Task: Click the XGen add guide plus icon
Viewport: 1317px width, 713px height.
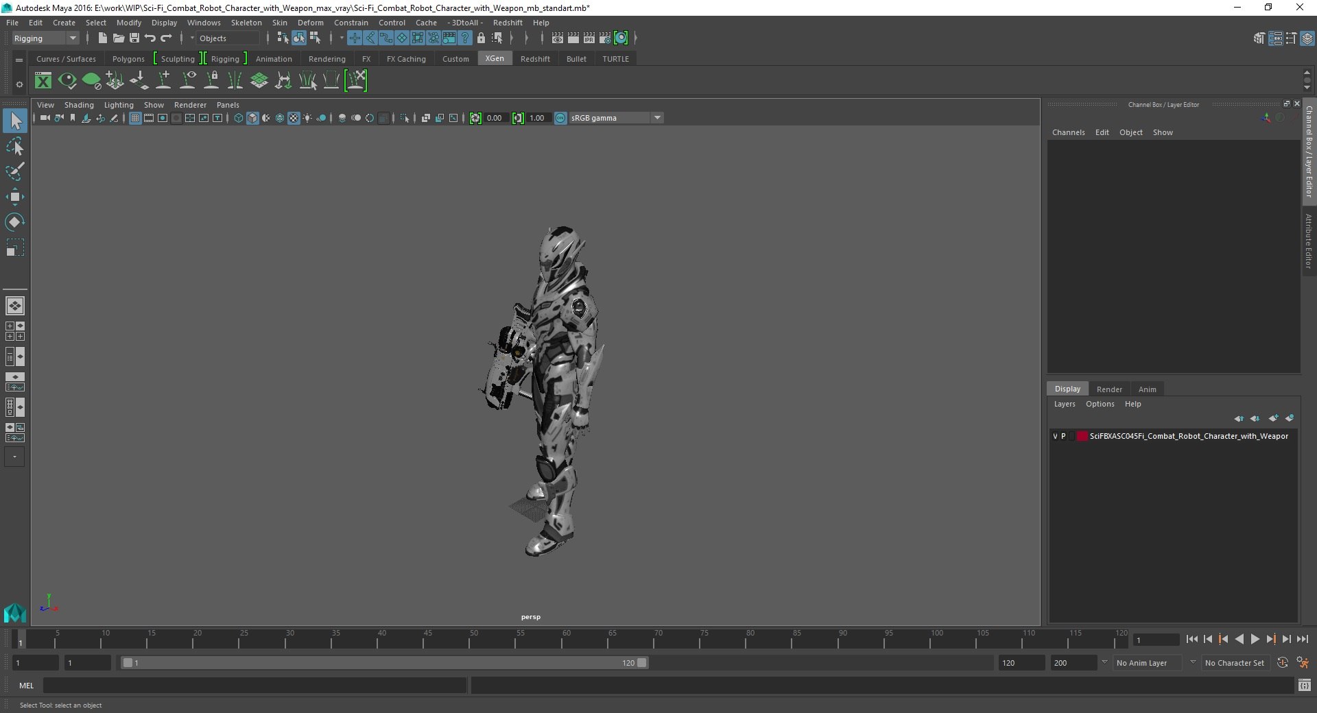Action: [x=163, y=81]
